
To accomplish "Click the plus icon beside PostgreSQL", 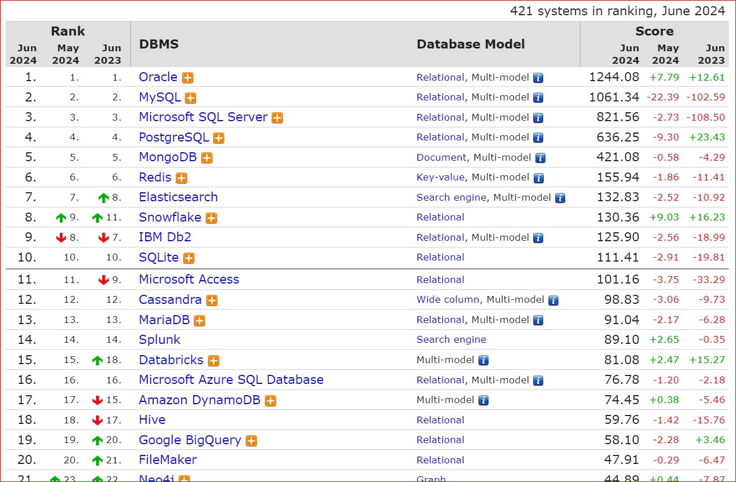I will click(x=219, y=138).
